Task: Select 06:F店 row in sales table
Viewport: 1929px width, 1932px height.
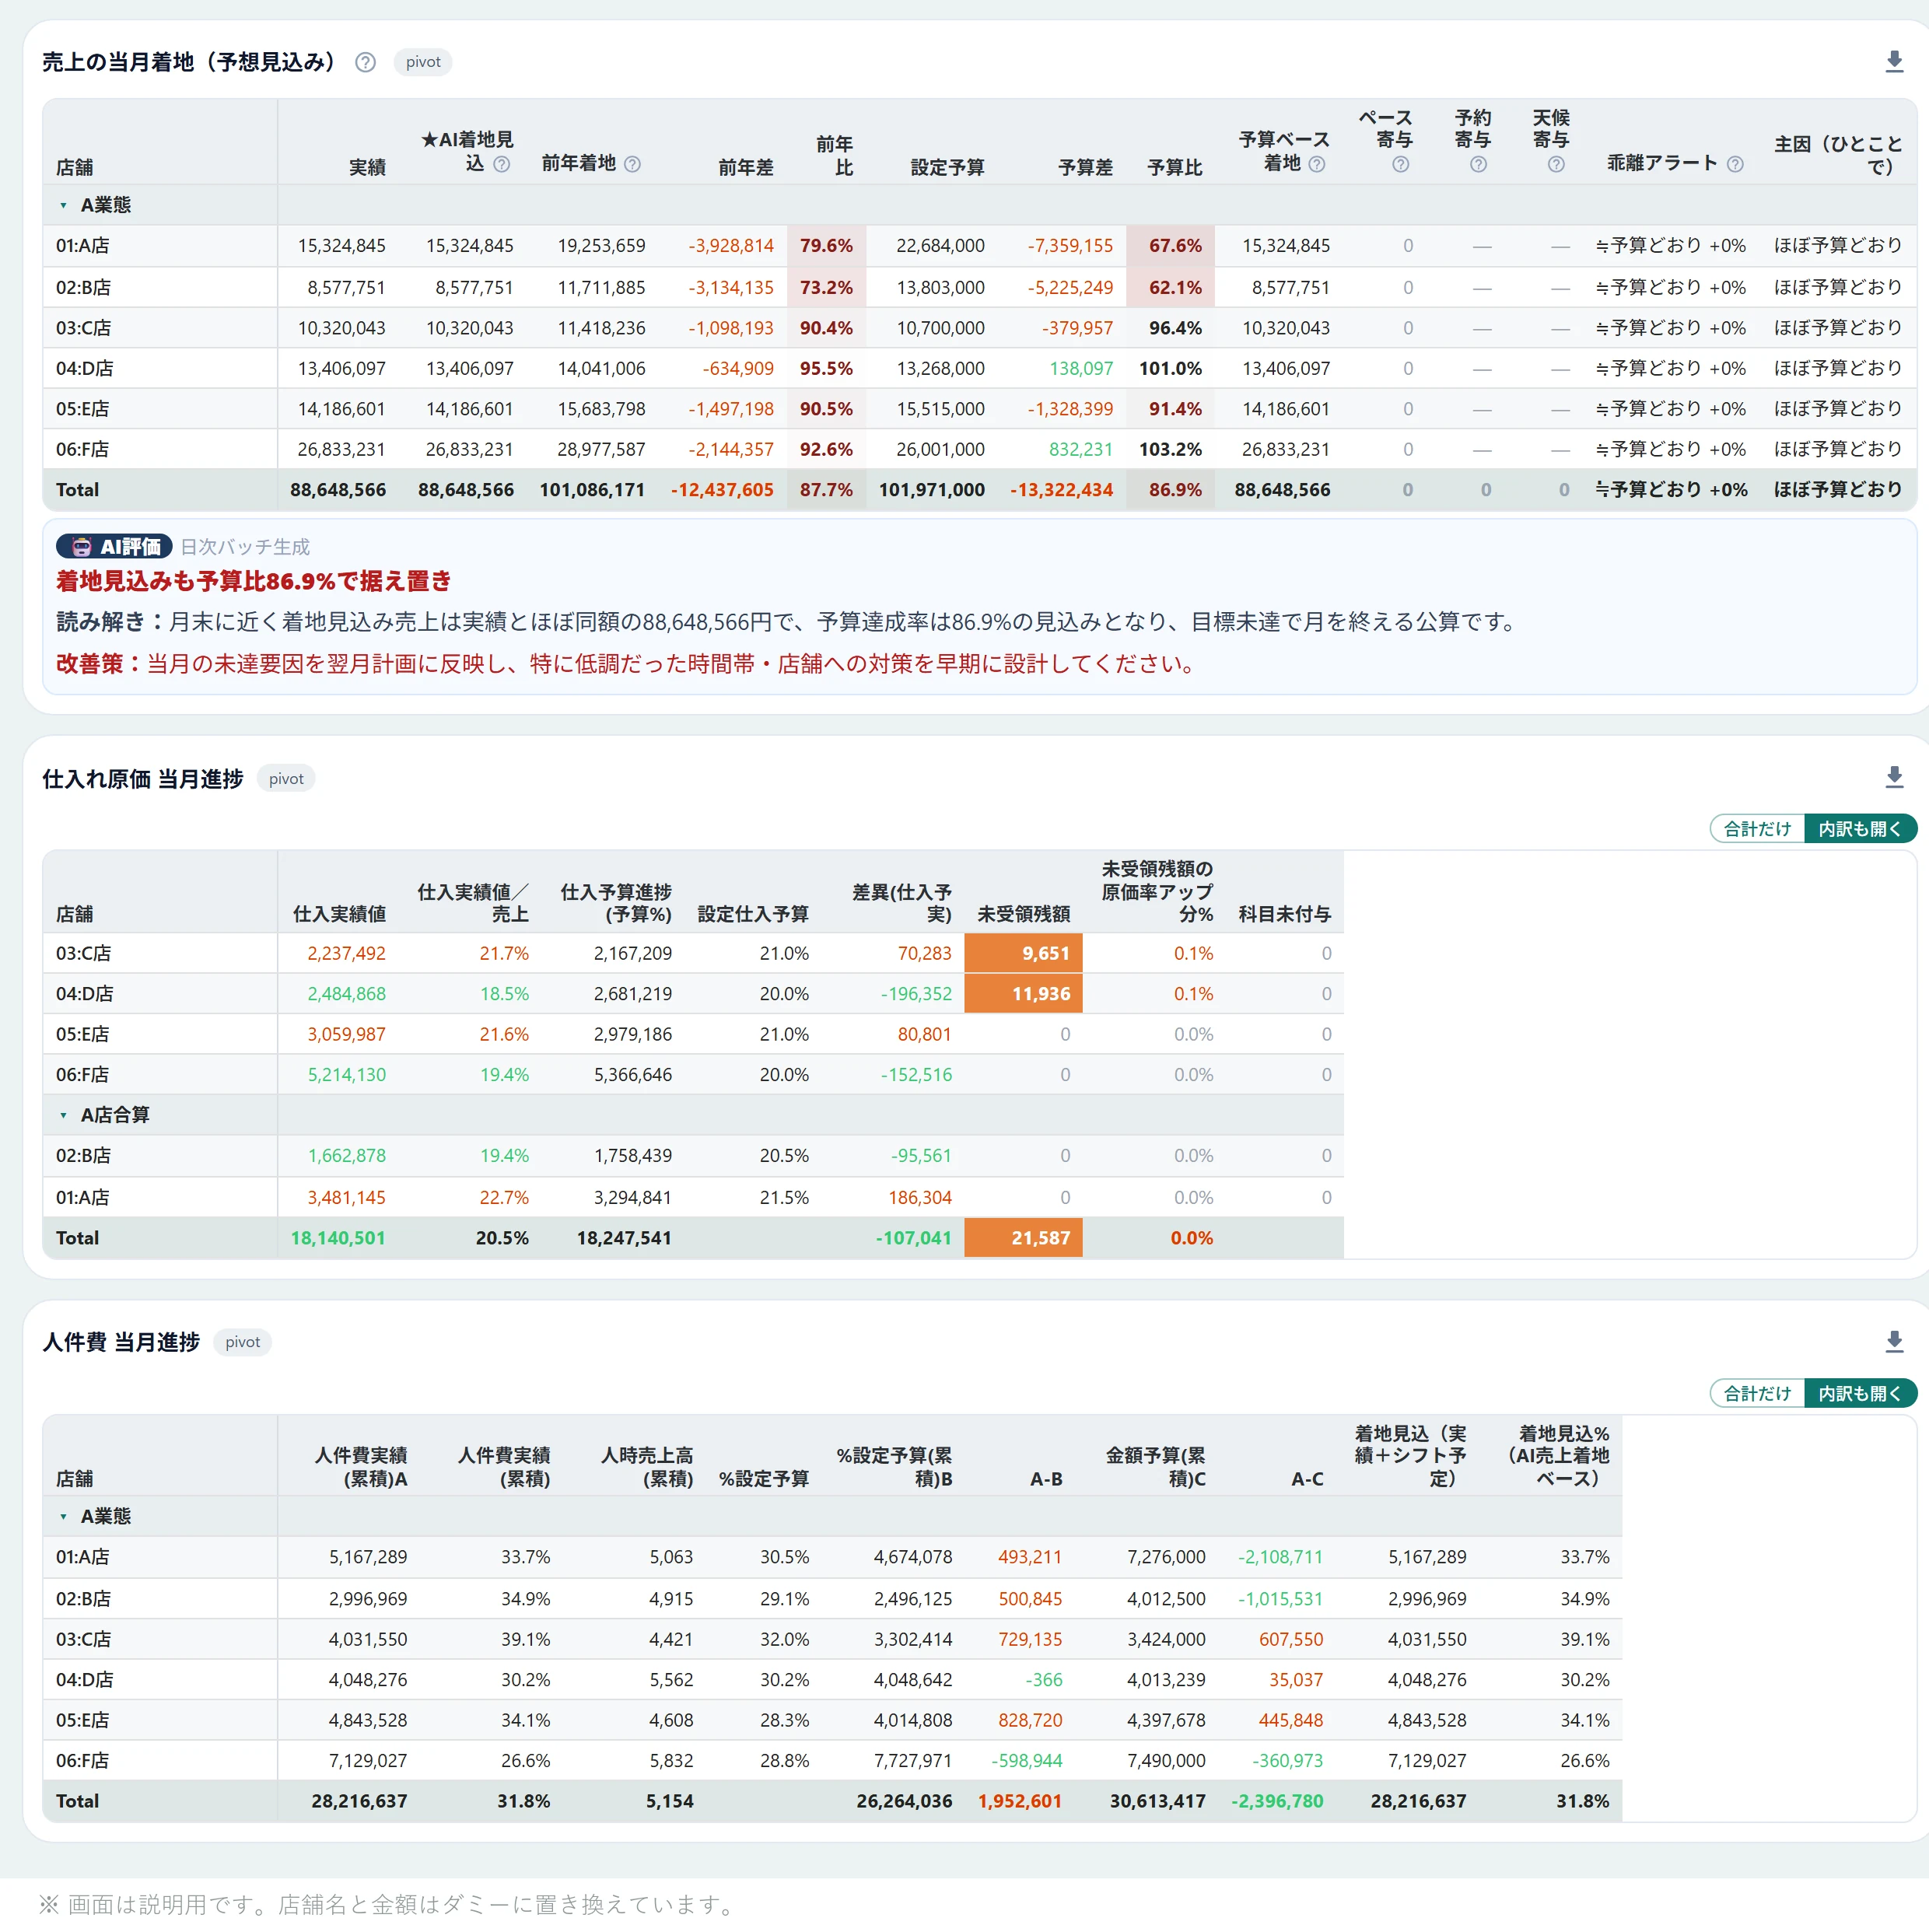Action: [979, 449]
